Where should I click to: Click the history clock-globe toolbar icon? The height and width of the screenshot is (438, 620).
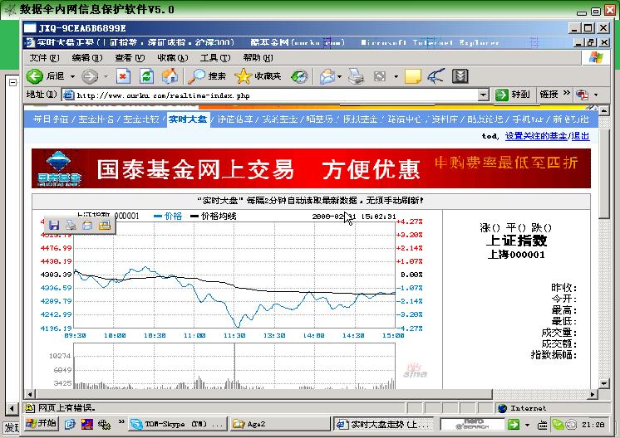coord(299,76)
